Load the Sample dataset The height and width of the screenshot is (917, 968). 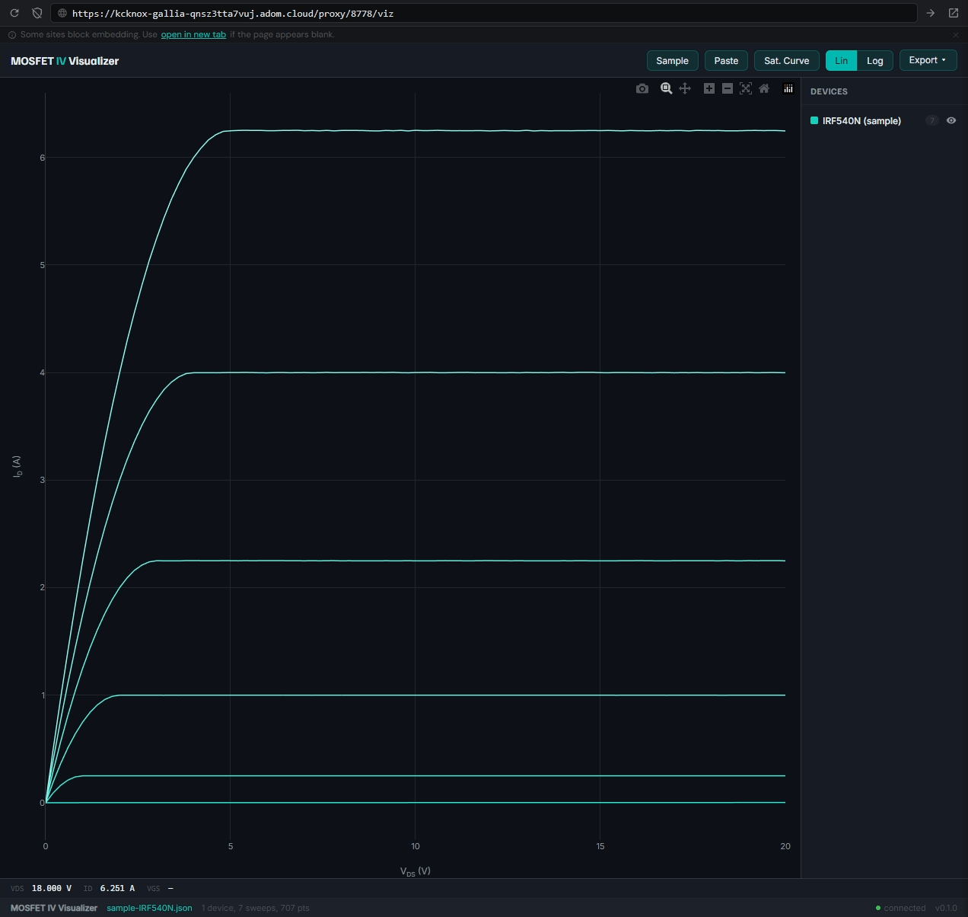point(672,61)
